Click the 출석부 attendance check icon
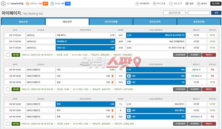The height and width of the screenshot is (129, 222). [x=199, y=3]
